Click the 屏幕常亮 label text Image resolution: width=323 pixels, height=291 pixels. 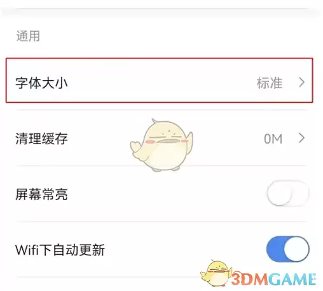[41, 194]
